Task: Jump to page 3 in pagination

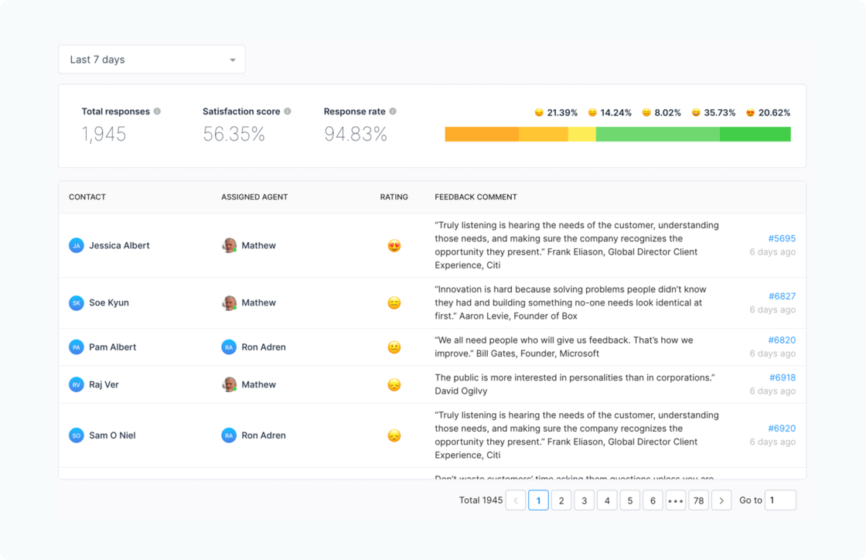Action: pyautogui.click(x=585, y=500)
